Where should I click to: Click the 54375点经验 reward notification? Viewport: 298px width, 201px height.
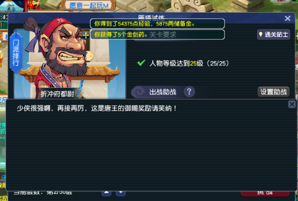[157, 24]
